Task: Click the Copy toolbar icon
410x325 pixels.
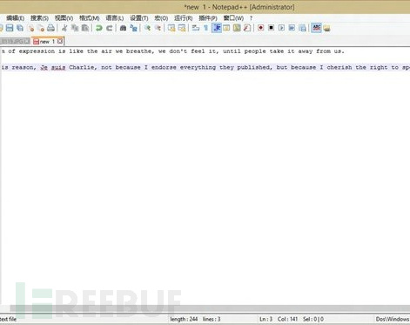Action: (75, 28)
